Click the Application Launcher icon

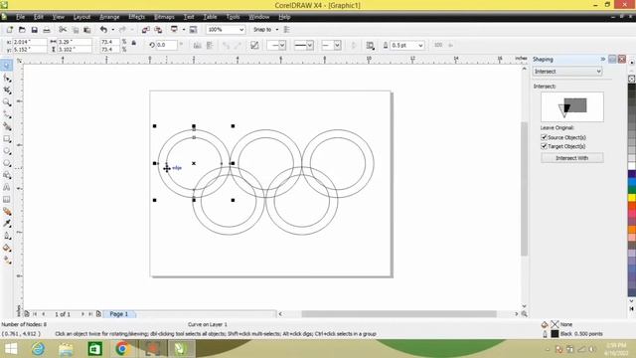(x=175, y=29)
